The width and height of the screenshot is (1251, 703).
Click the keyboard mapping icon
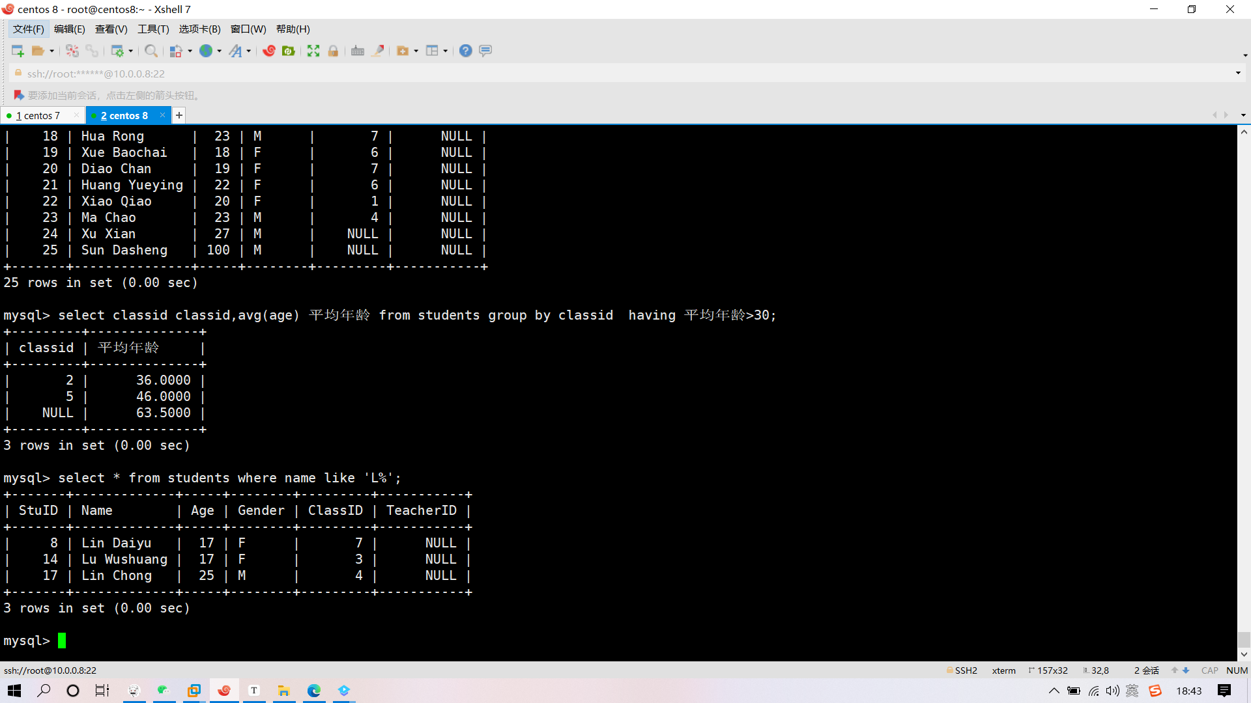point(357,51)
